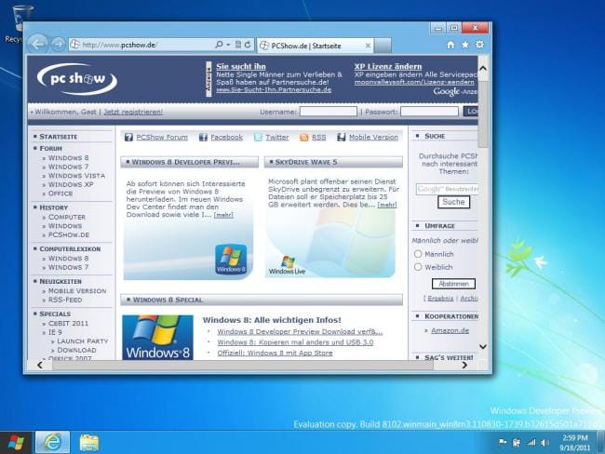The width and height of the screenshot is (605, 454).
Task: Click the browser Forward arrow button
Action: [58, 45]
